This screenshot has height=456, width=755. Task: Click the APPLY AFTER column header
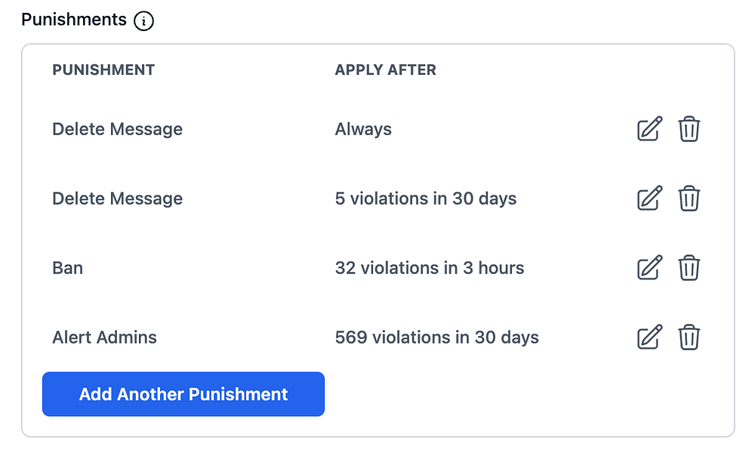pos(385,70)
